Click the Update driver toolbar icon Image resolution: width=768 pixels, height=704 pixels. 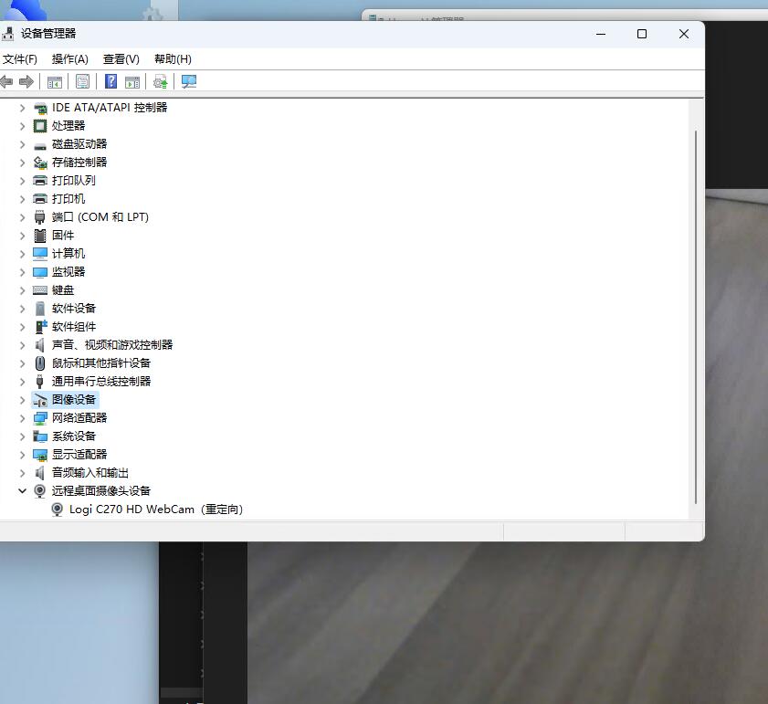(161, 82)
